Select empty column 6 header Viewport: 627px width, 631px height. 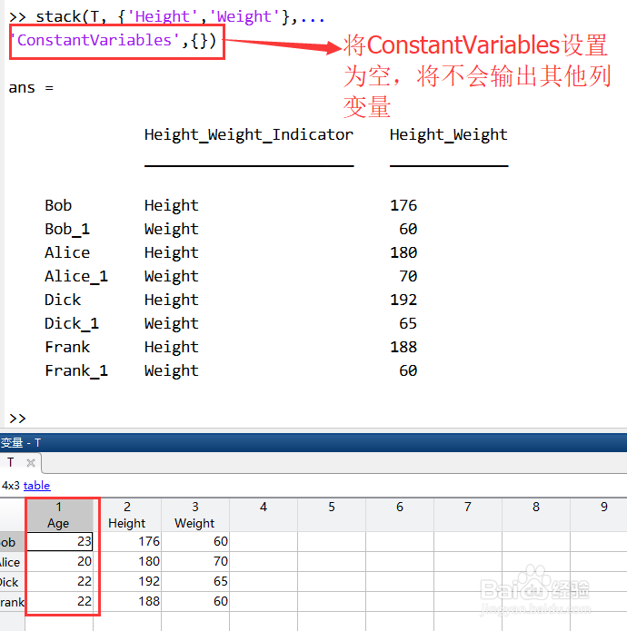[x=400, y=515]
